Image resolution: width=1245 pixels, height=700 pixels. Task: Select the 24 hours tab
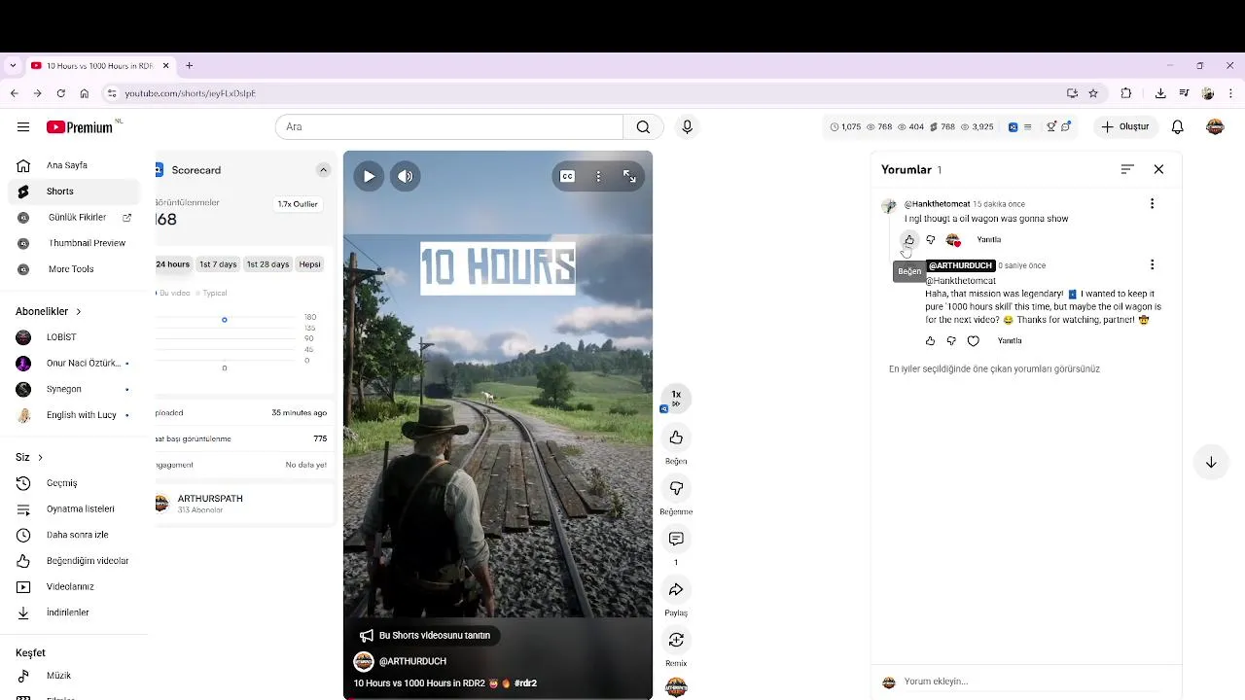(172, 264)
